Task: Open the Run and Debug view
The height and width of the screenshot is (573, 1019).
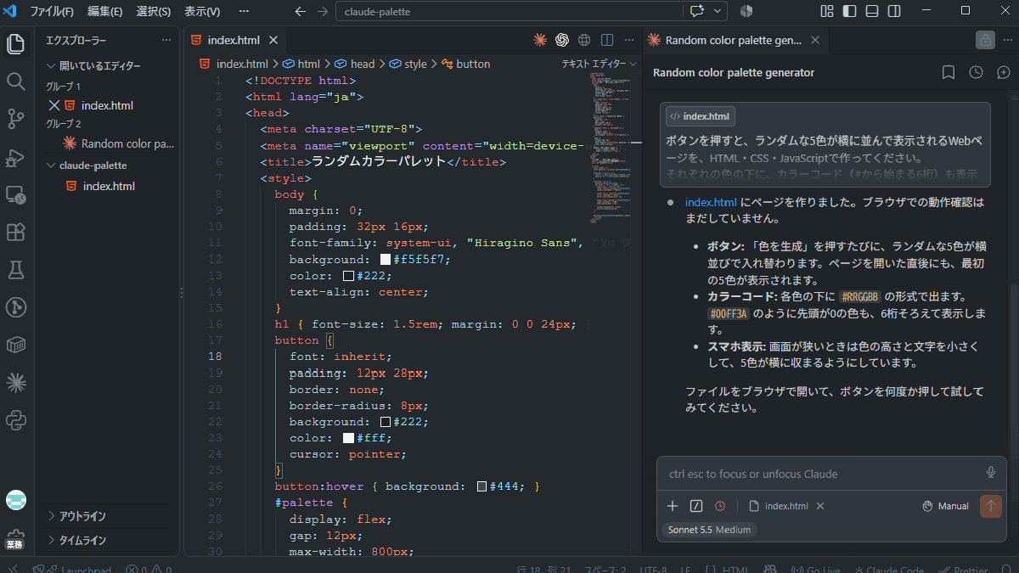Action: [16, 157]
